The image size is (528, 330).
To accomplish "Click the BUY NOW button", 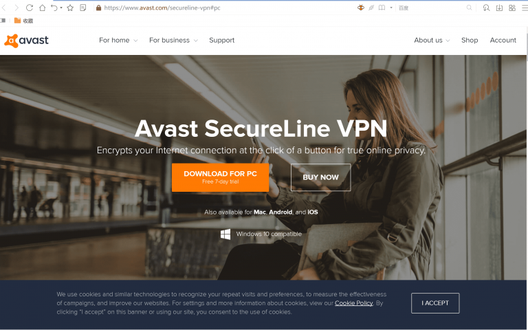I will [x=320, y=177].
